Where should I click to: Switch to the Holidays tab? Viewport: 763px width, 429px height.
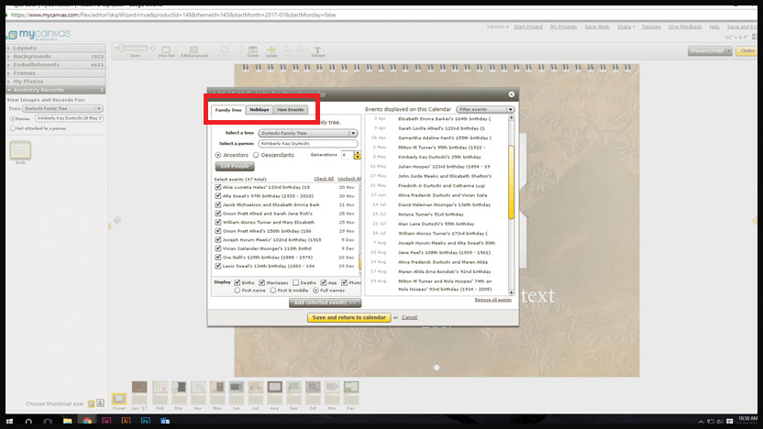point(260,110)
